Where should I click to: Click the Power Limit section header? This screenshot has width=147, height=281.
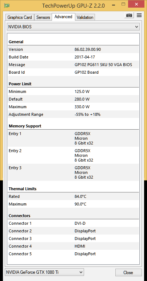pos(20,84)
